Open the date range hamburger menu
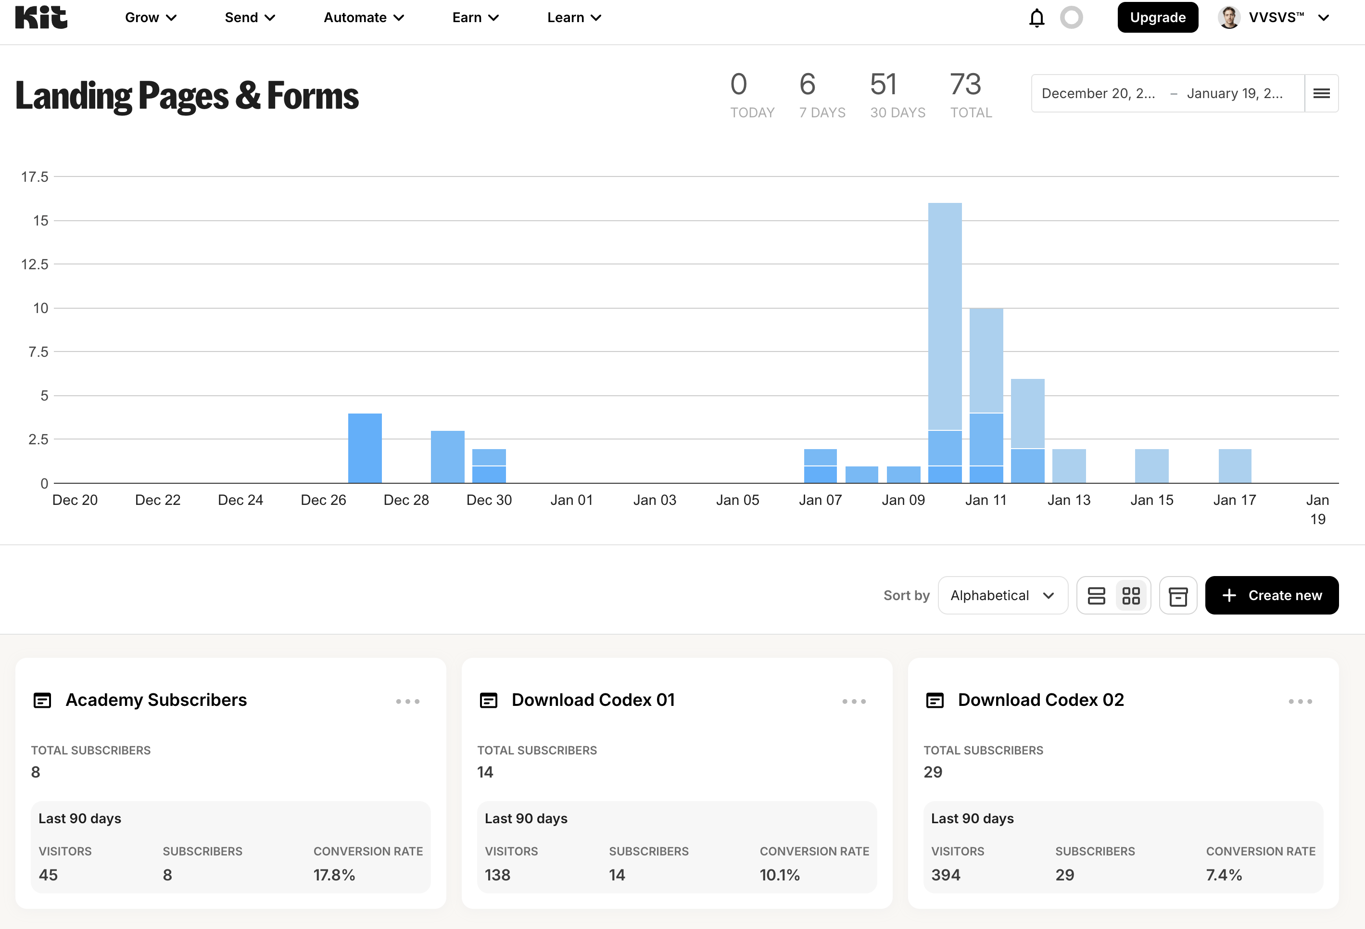 tap(1322, 93)
